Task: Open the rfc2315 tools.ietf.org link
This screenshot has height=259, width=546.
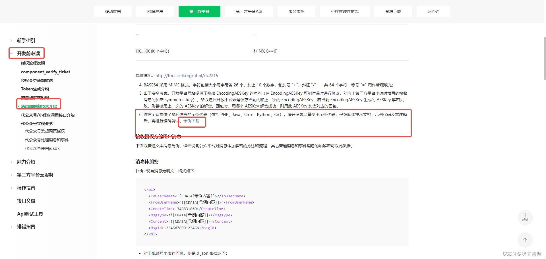Action: [x=187, y=76]
